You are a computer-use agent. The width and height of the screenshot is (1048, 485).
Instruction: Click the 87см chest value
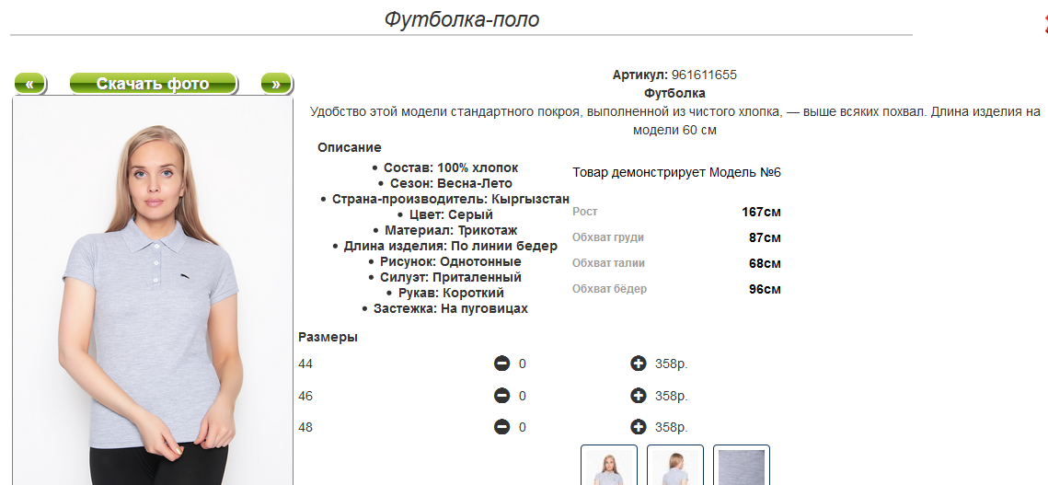(x=766, y=237)
